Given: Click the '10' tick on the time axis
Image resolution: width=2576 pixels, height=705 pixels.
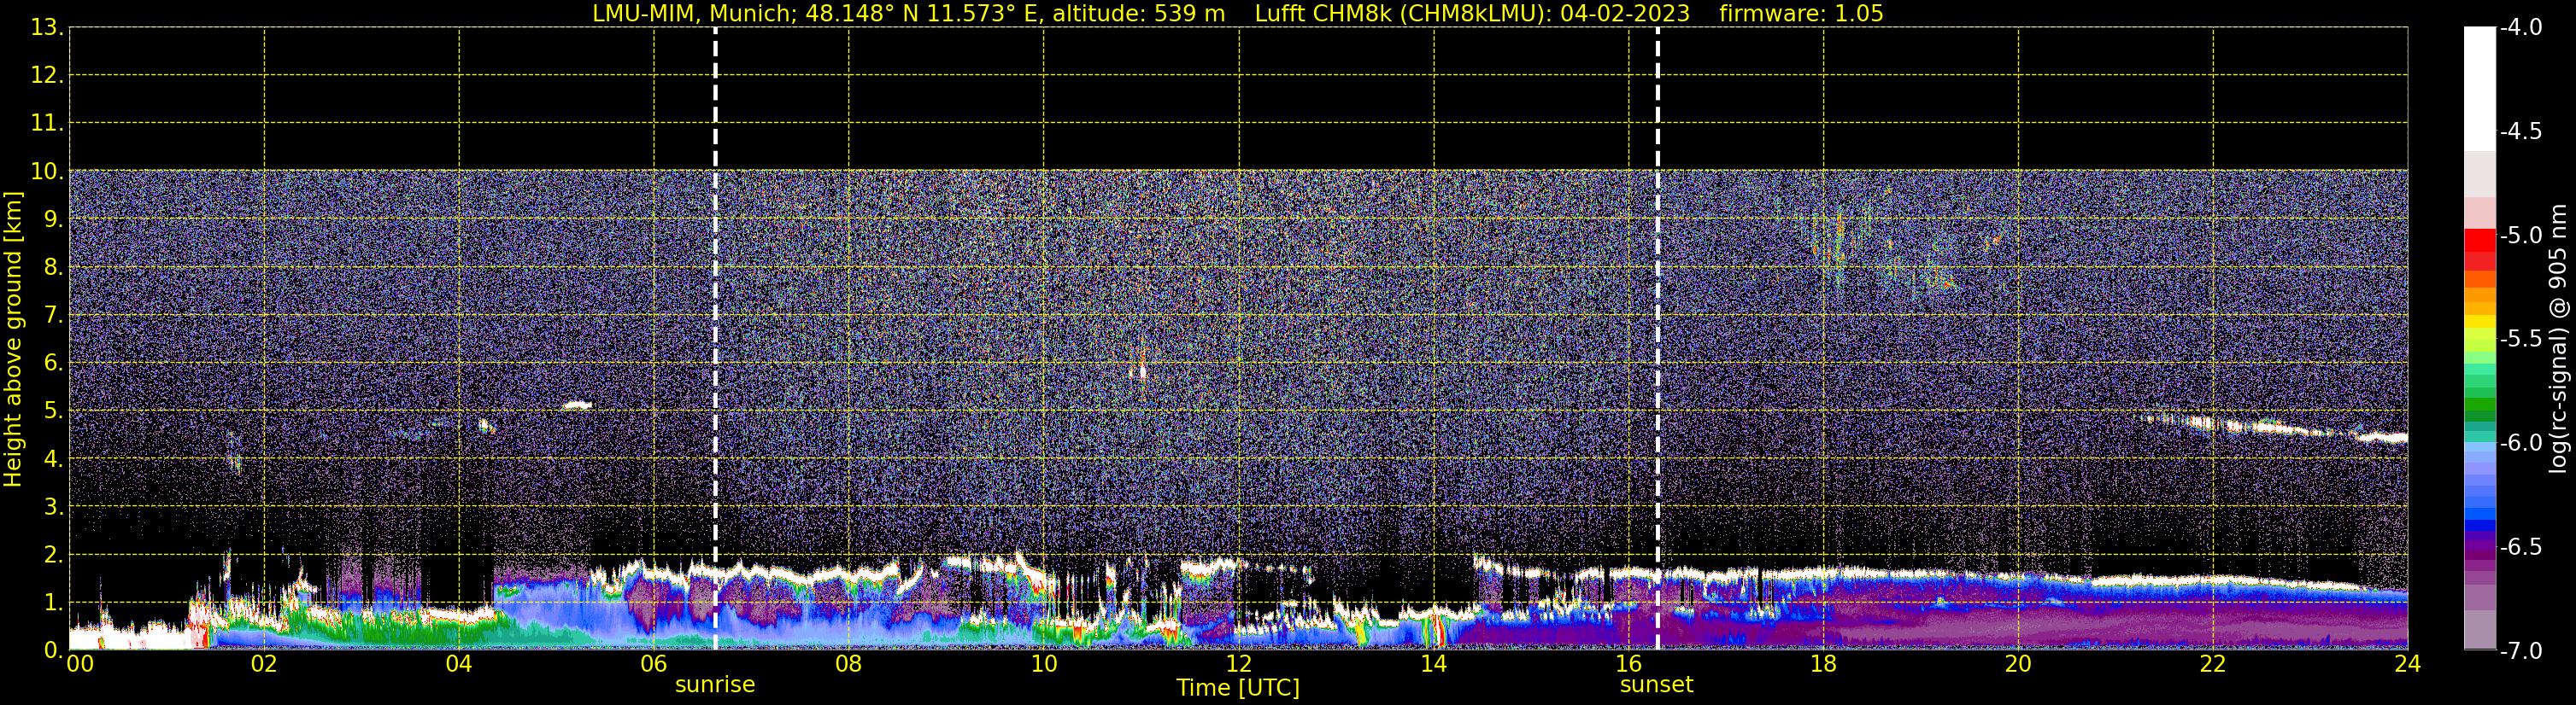Looking at the screenshot, I should point(1044,664).
